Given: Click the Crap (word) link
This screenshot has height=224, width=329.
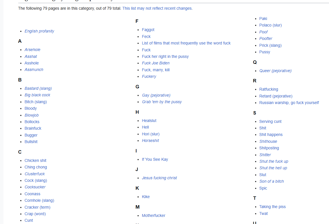Looking at the screenshot, I should coord(35,214).
